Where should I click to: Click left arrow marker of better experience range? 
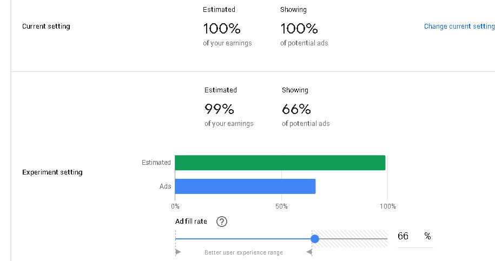pyautogui.click(x=178, y=252)
